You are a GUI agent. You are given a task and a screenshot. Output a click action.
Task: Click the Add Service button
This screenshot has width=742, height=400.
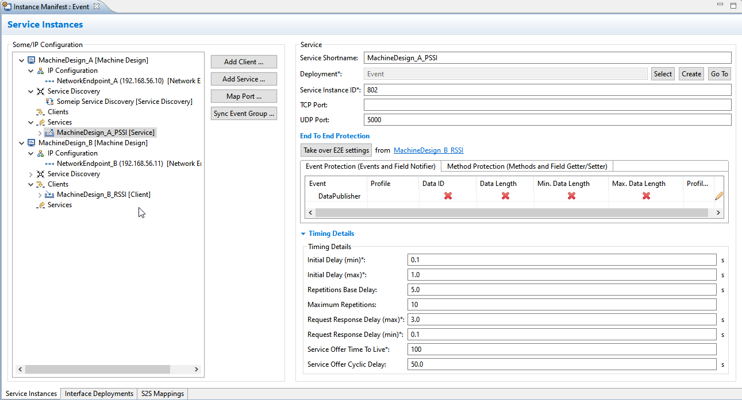[244, 79]
